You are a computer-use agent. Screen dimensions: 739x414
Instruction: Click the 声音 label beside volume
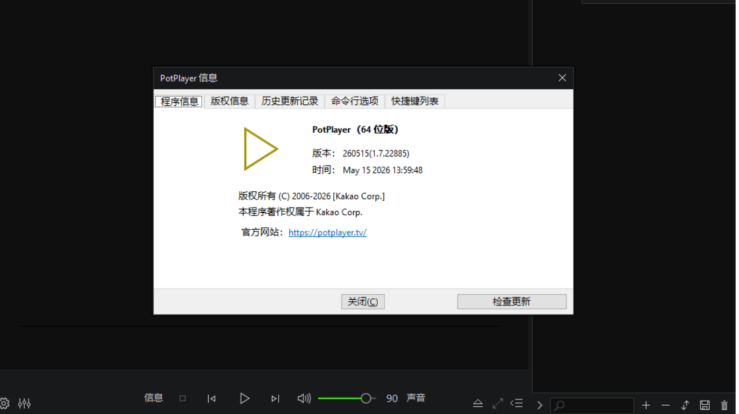pos(416,398)
